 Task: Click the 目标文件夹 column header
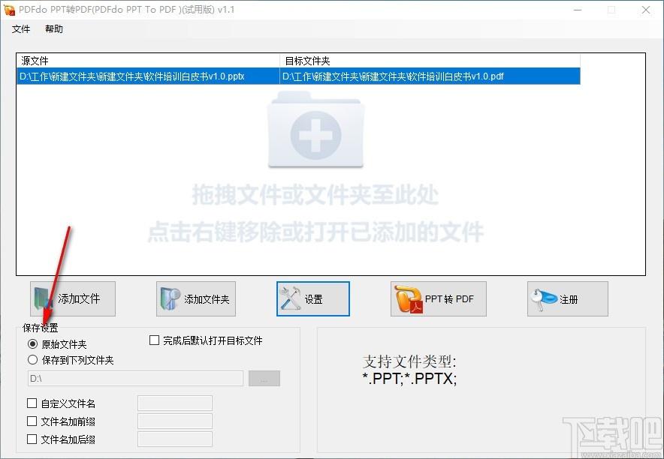coord(430,61)
